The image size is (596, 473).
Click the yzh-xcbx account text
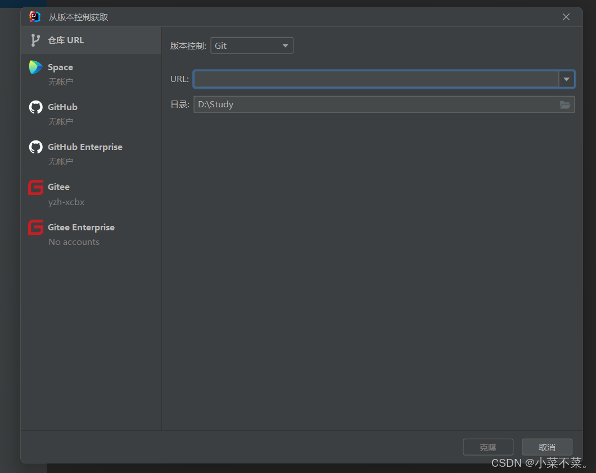coord(66,202)
